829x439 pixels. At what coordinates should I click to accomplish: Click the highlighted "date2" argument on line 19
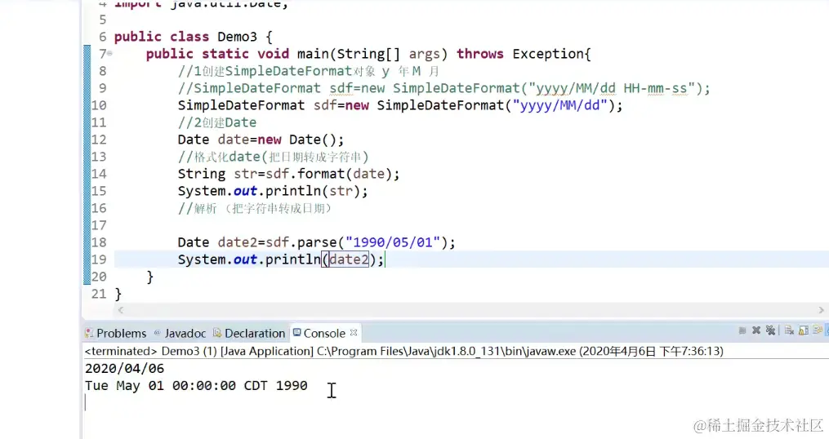click(x=349, y=259)
